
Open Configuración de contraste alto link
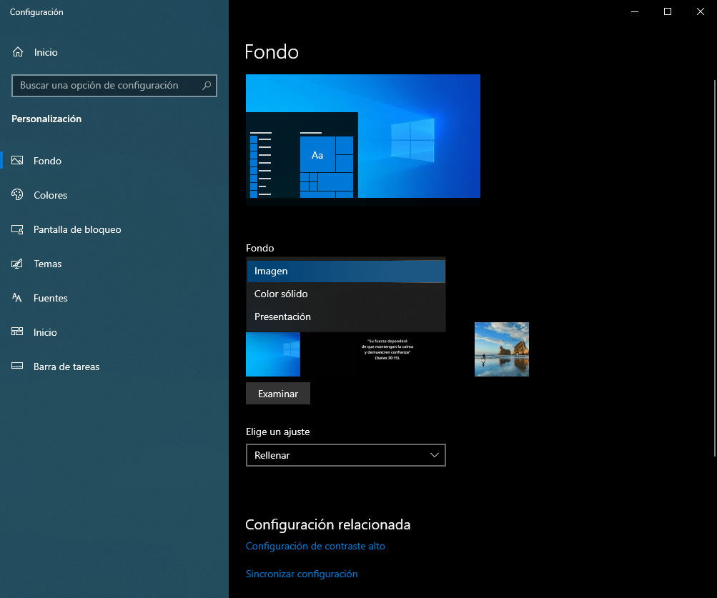click(315, 547)
